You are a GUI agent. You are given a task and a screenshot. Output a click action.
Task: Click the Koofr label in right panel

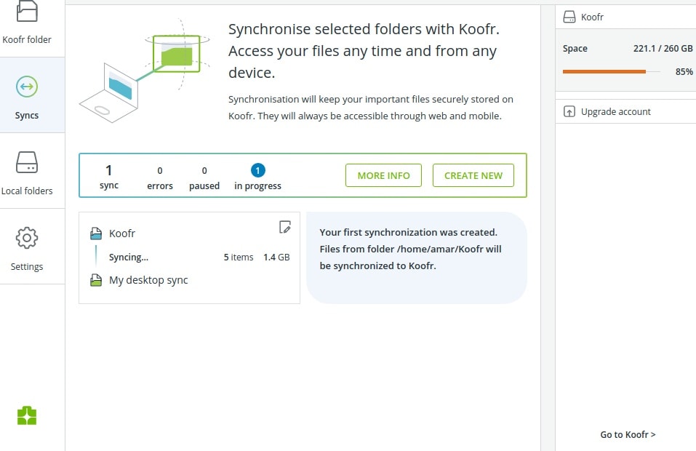tap(592, 17)
